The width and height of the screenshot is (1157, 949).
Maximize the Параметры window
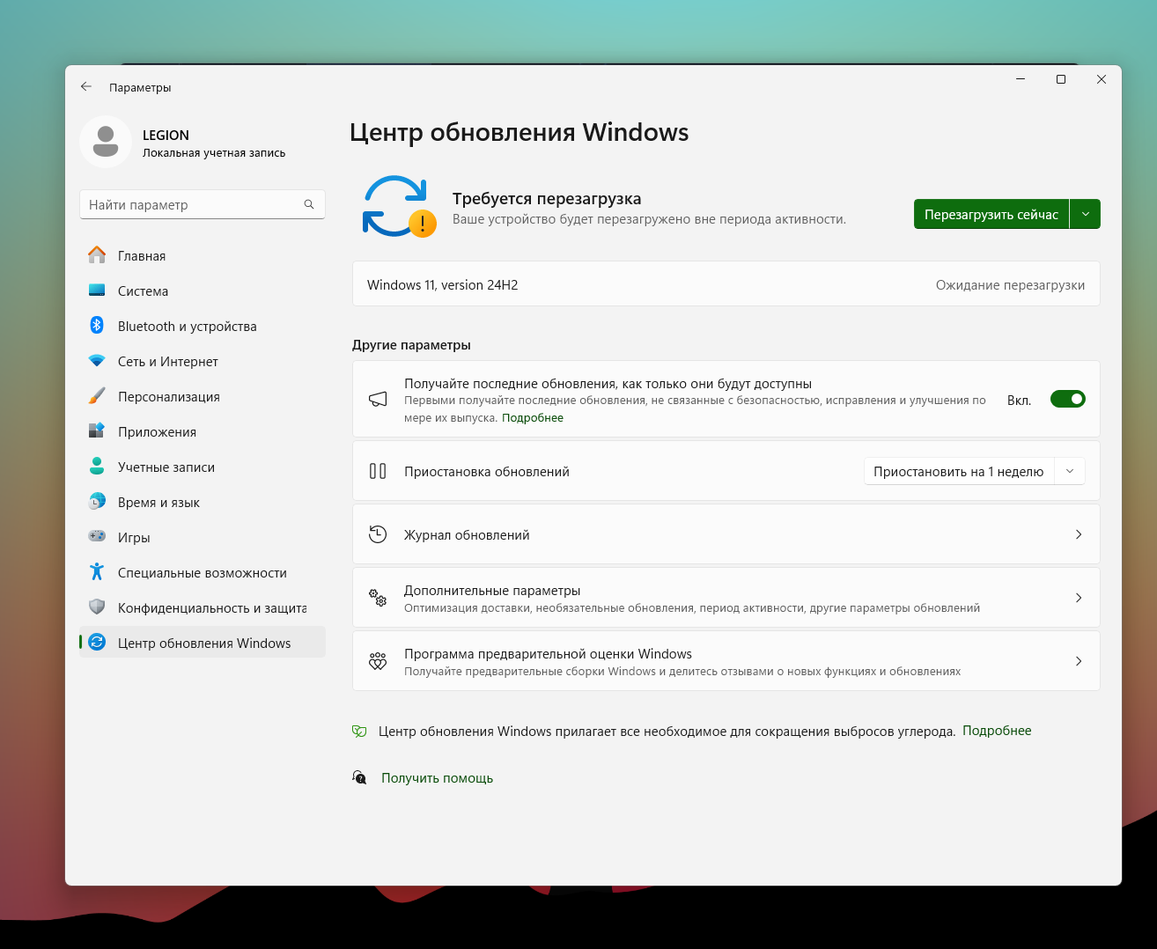[x=1061, y=79]
